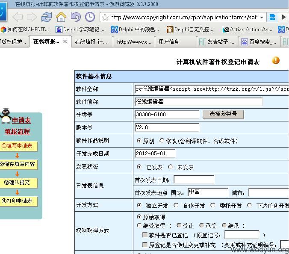The width and height of the screenshot is (289, 254).
Task: Select the 委托开发 radio button
Action: pos(213,205)
